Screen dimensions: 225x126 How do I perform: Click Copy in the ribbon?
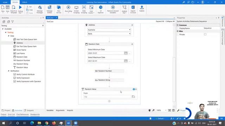30,10
